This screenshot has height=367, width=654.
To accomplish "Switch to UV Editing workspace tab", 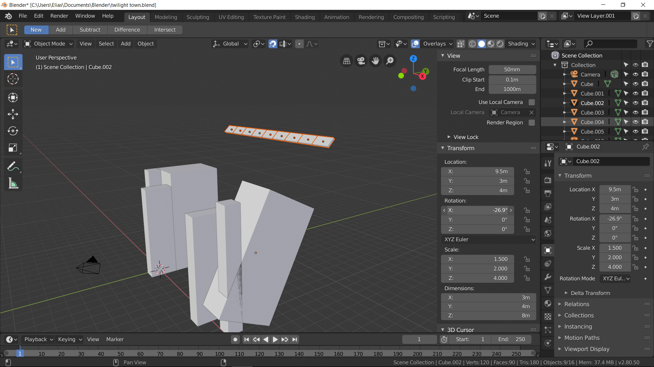I will coord(231,17).
